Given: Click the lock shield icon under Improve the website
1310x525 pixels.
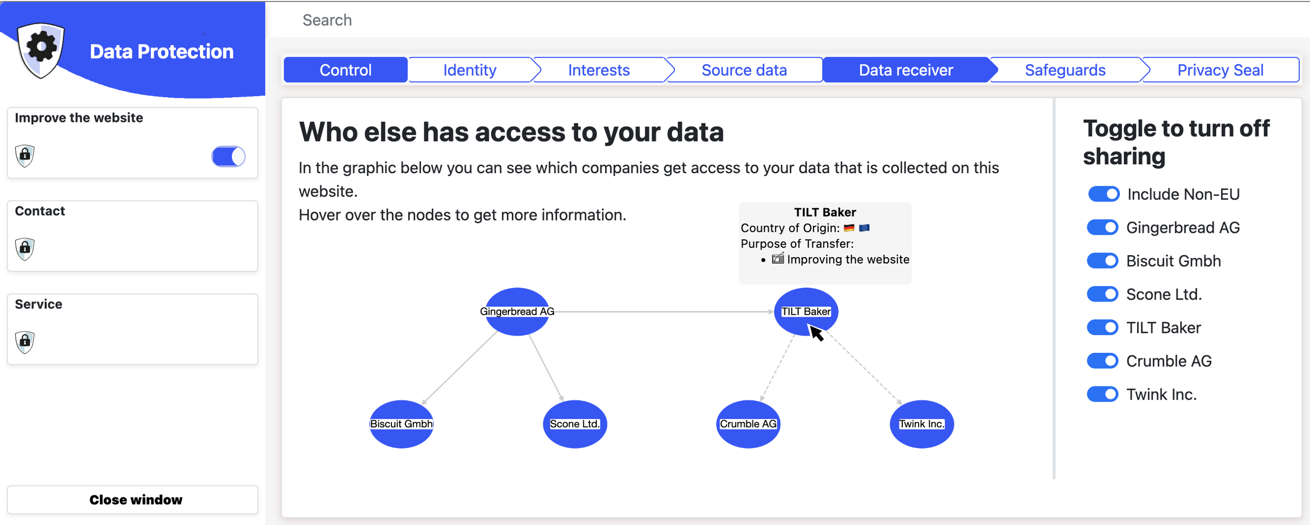Looking at the screenshot, I should pyautogui.click(x=25, y=155).
